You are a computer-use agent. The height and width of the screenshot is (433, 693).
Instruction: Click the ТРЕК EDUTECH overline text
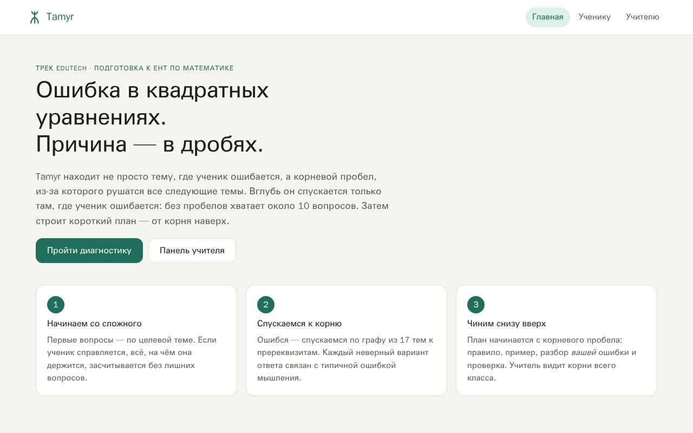coord(135,68)
